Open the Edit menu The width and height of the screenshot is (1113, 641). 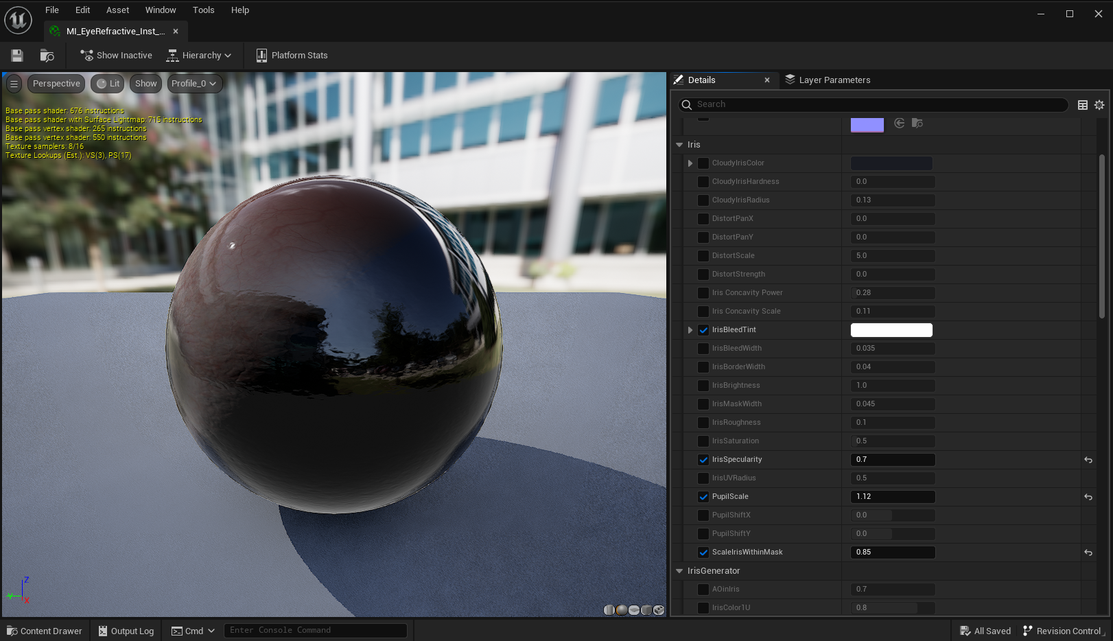[x=83, y=10]
